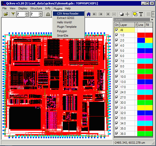156x146 pixels.
Task: Close the Plugins menu by clicking Plugins
Action: pos(58,9)
